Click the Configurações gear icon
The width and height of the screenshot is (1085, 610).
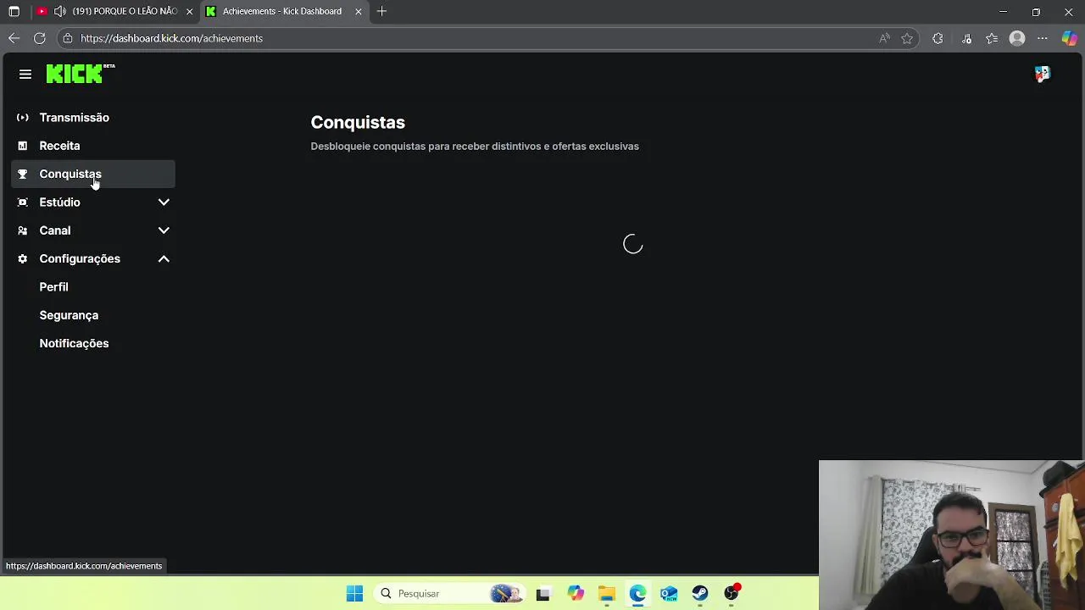pyautogui.click(x=23, y=258)
